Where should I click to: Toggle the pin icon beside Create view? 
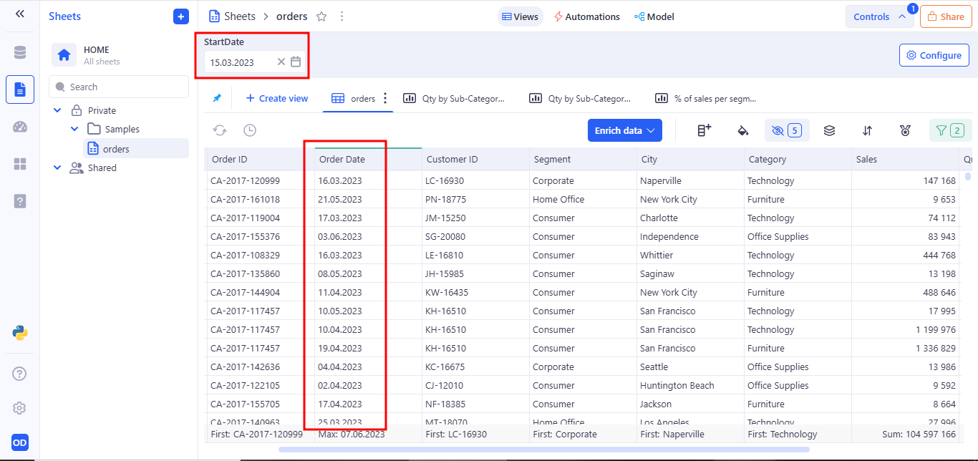[217, 98]
